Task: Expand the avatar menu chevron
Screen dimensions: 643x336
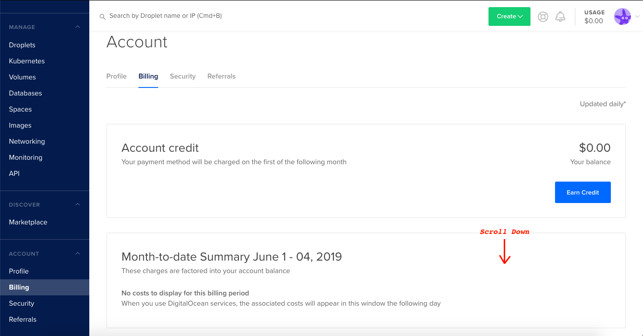Action: (x=637, y=17)
